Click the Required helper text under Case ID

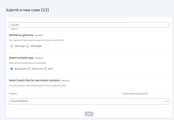[x=14, y=29]
